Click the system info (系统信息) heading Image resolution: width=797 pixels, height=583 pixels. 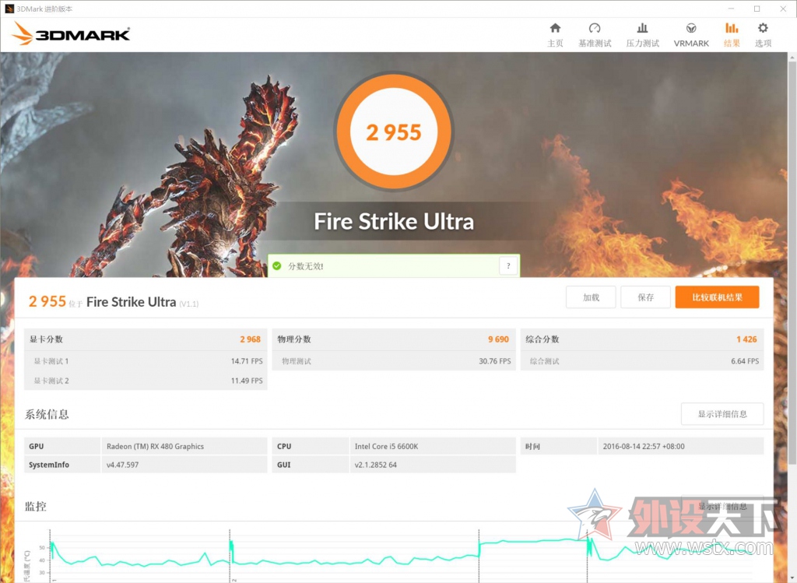click(x=47, y=414)
